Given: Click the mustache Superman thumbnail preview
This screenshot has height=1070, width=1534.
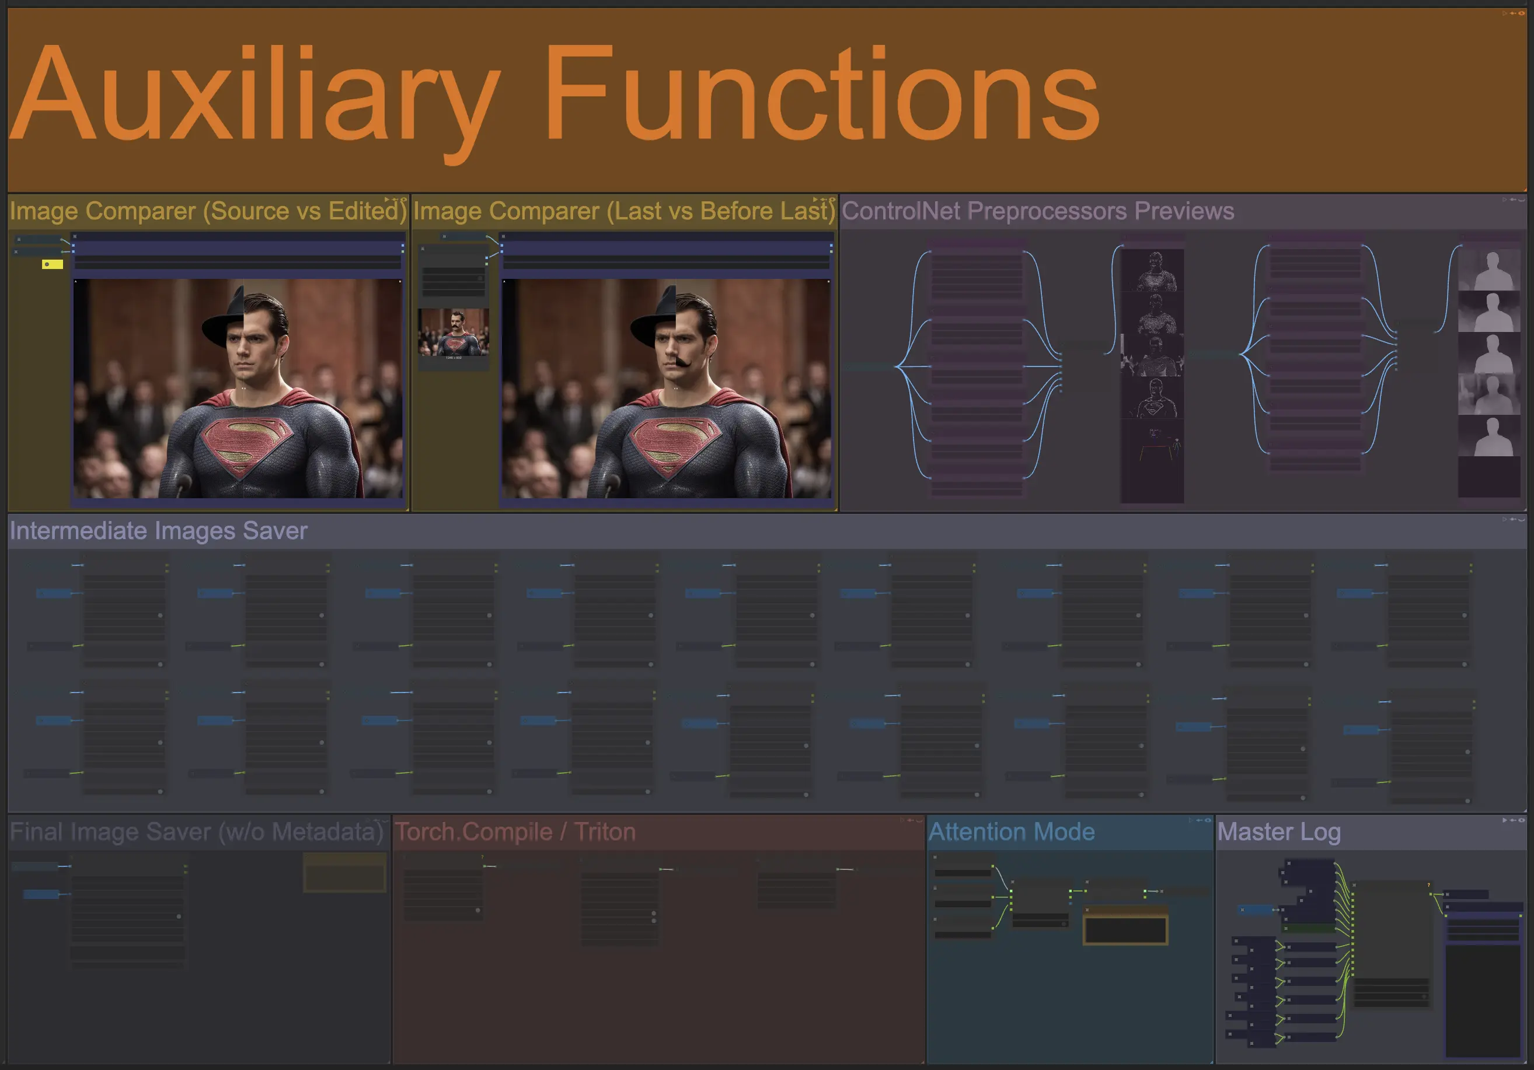Looking at the screenshot, I should click(454, 333).
